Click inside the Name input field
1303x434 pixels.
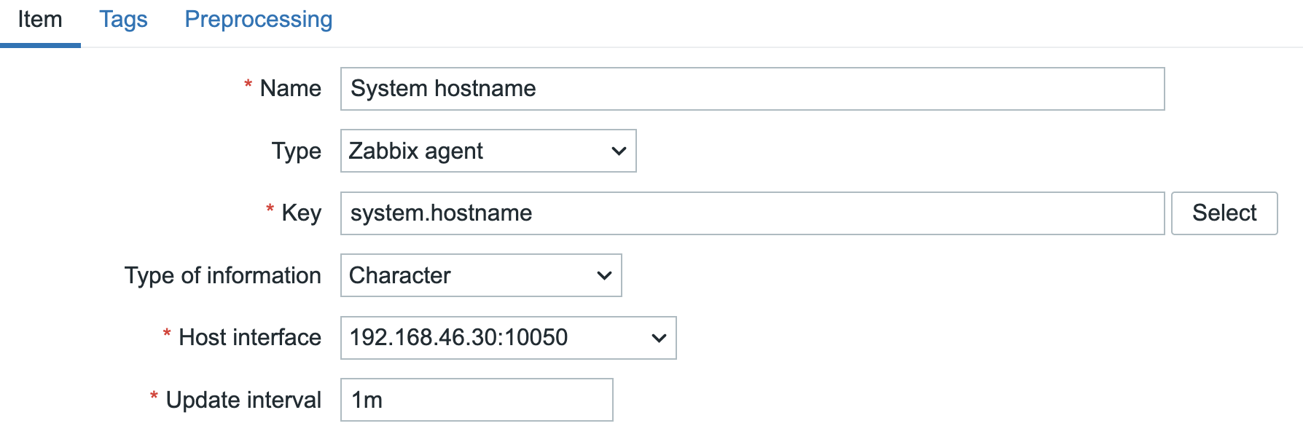pos(751,88)
